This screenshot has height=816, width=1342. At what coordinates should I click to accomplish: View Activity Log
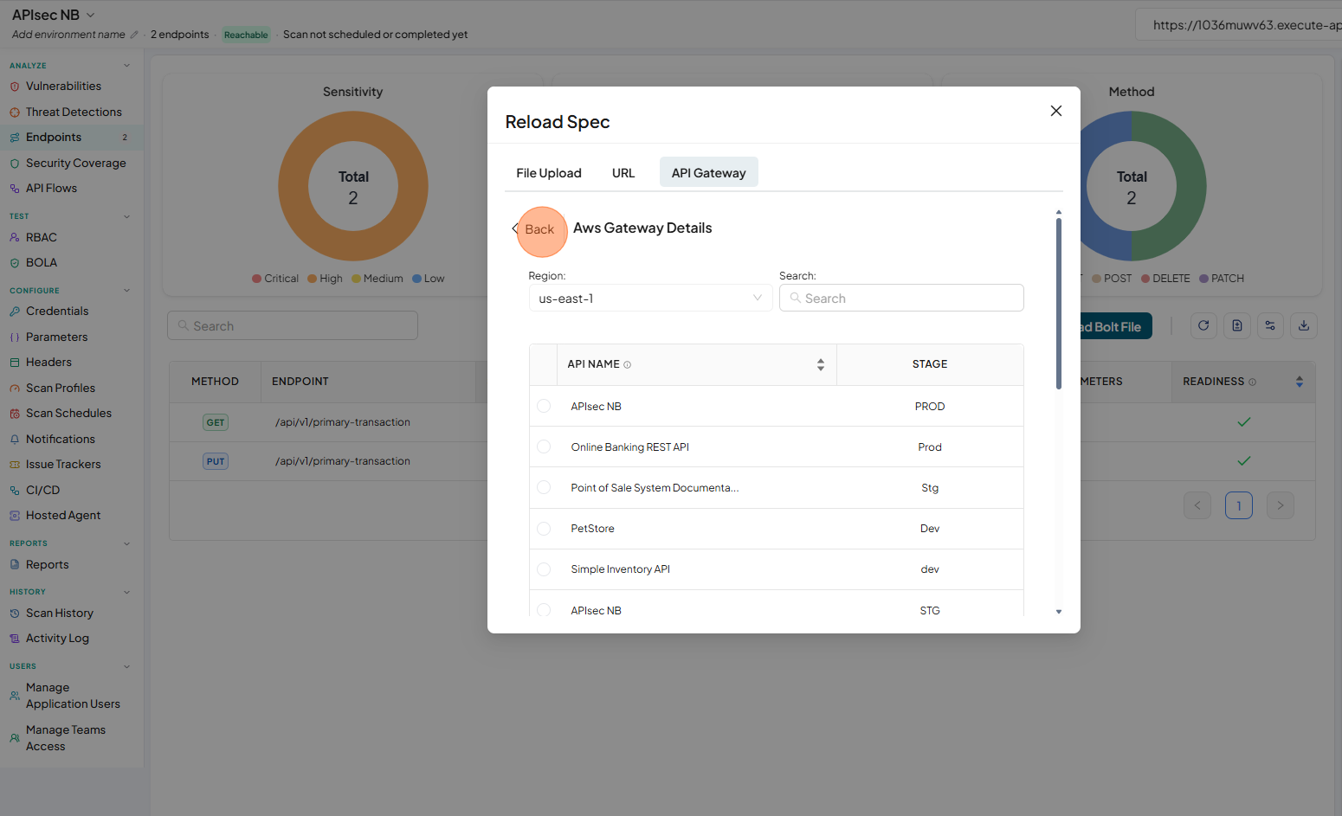click(x=57, y=639)
